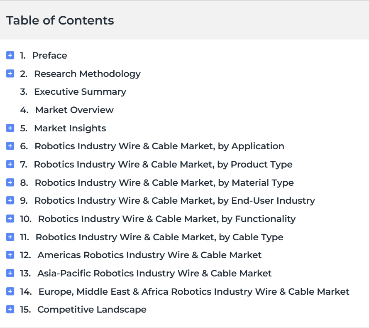Expand the Competitive Landscape section

[10, 309]
